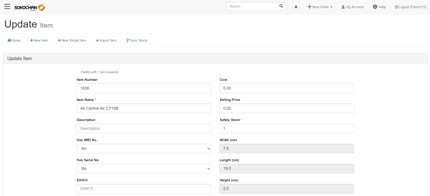The image size is (430, 196).
Task: Expand the New Order dropdown
Action: point(320,7)
